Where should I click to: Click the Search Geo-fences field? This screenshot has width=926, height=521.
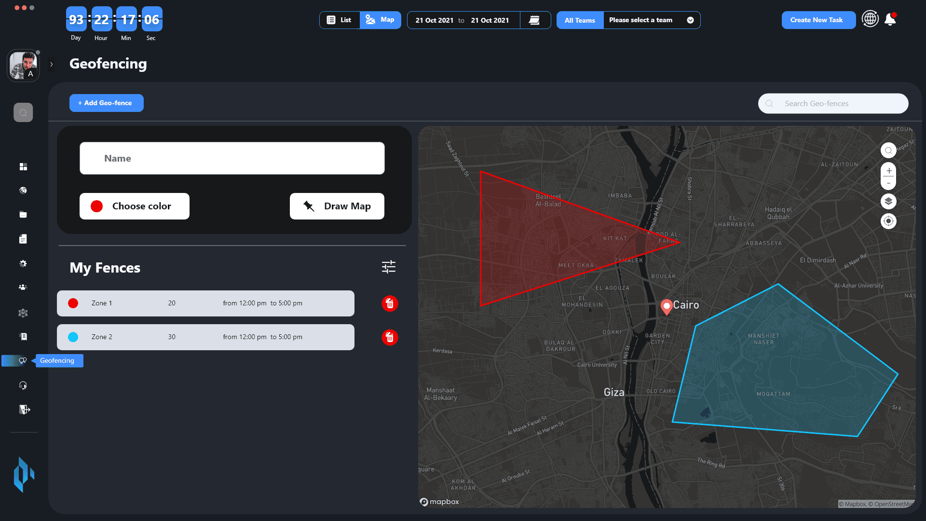(x=833, y=104)
